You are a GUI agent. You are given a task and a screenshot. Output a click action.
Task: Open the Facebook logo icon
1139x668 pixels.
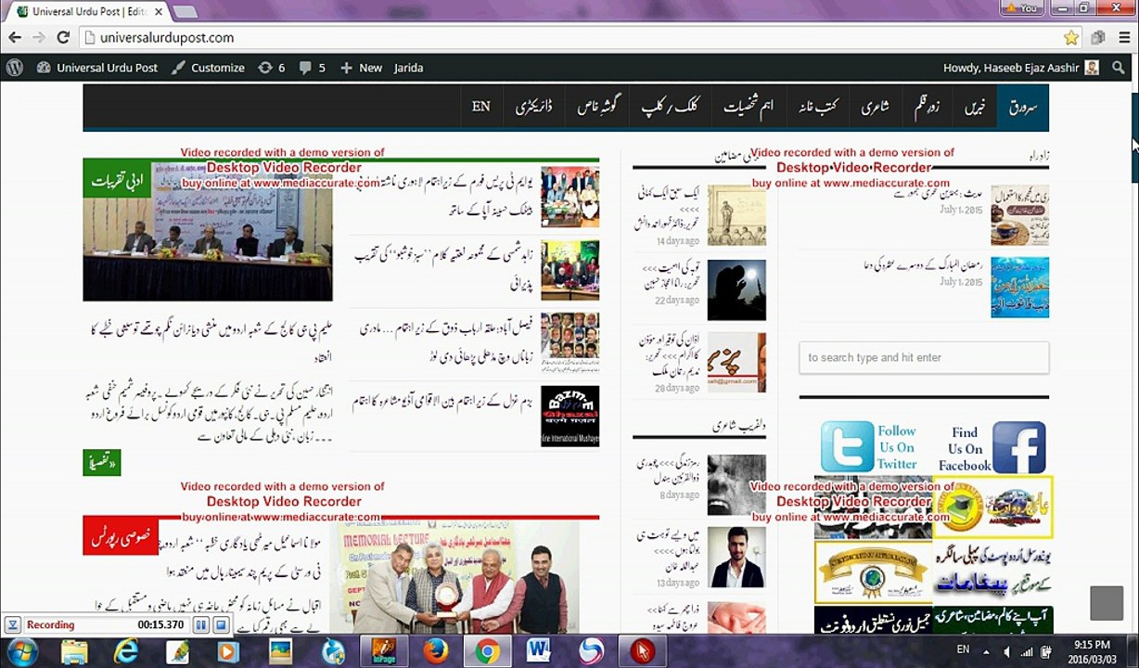[1018, 447]
